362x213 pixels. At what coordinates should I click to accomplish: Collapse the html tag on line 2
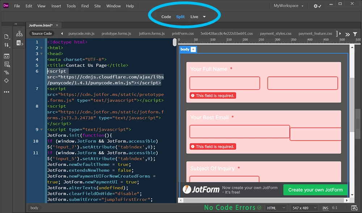point(42,48)
